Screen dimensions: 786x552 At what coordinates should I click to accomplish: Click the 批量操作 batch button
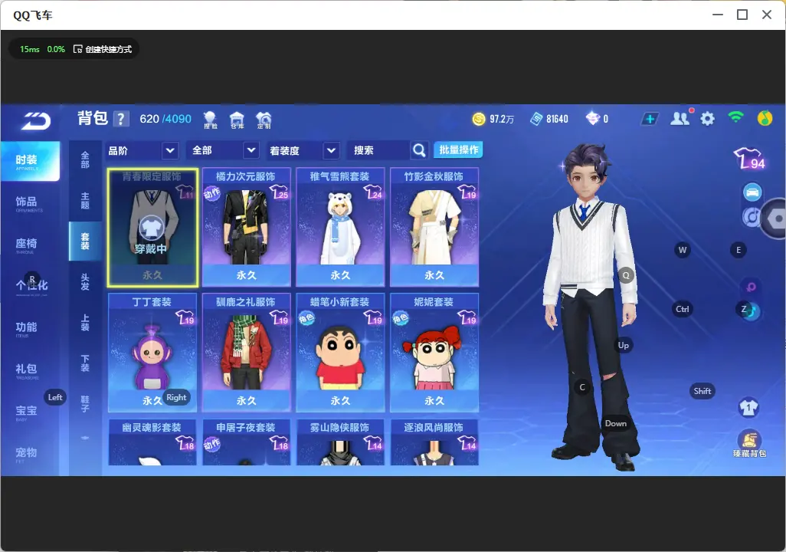pos(458,149)
